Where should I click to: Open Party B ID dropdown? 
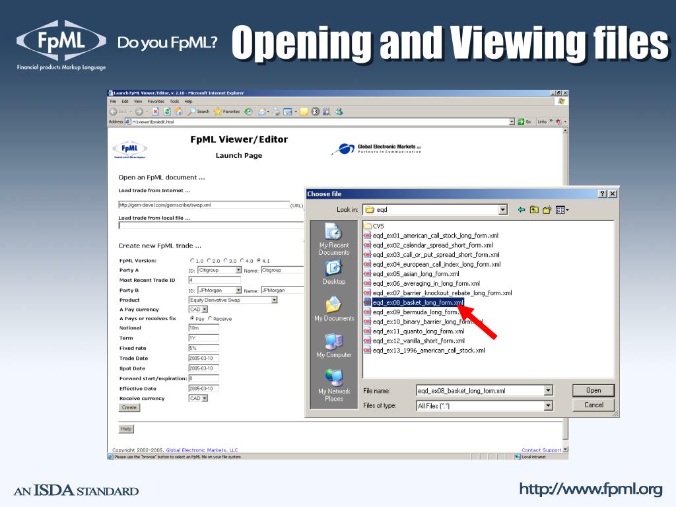(x=238, y=290)
